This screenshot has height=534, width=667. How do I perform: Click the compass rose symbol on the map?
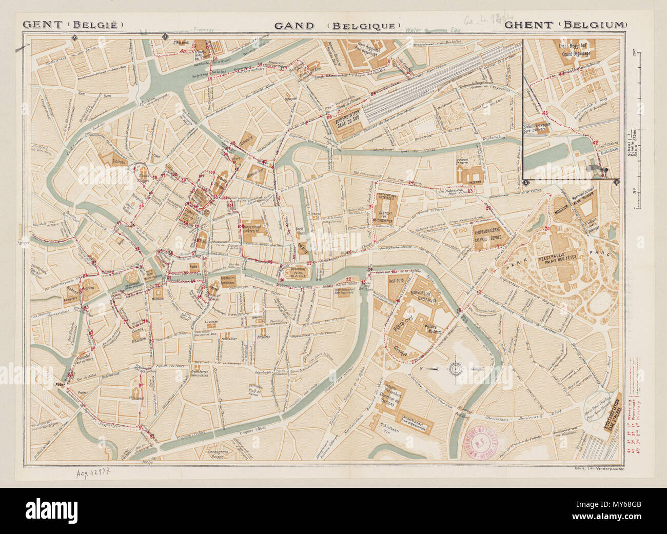click(455, 368)
